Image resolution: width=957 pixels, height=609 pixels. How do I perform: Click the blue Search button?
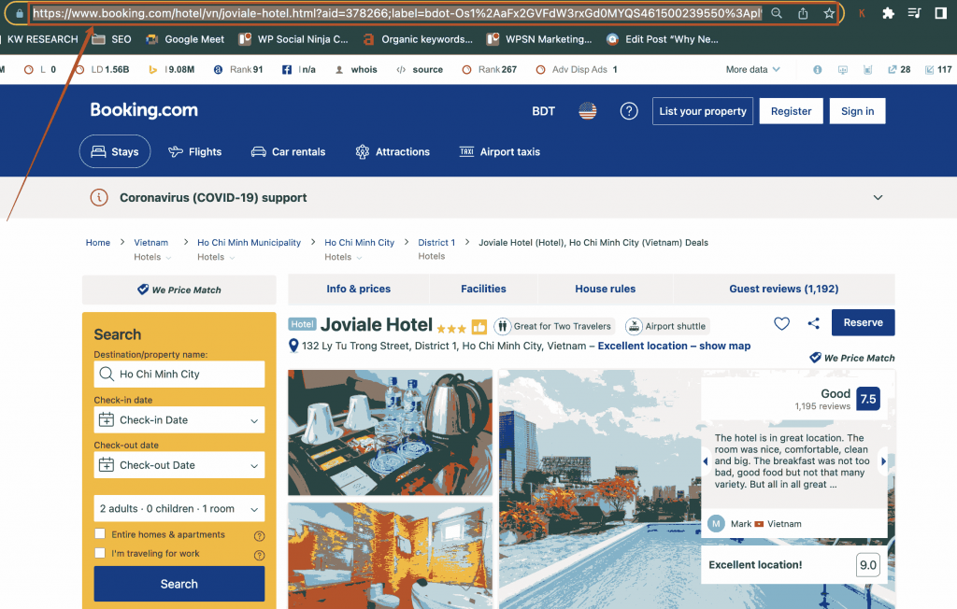(x=179, y=584)
